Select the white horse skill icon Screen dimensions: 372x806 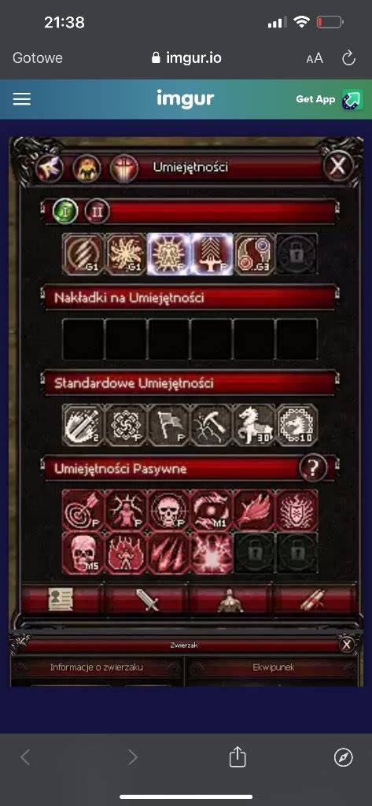255,425
